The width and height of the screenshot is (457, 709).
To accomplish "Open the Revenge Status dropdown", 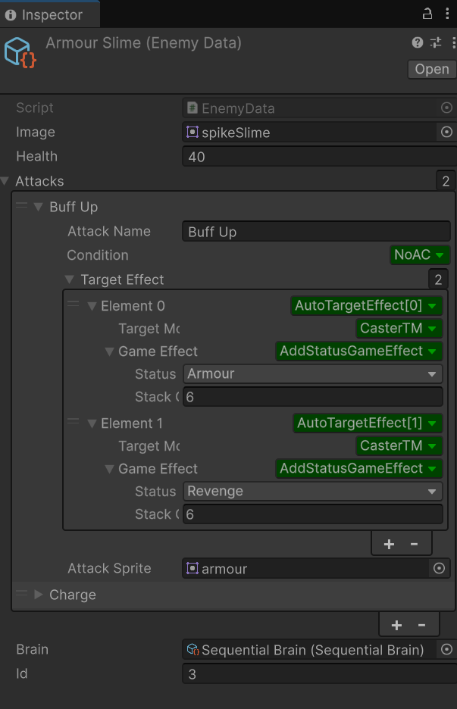I will 312,492.
